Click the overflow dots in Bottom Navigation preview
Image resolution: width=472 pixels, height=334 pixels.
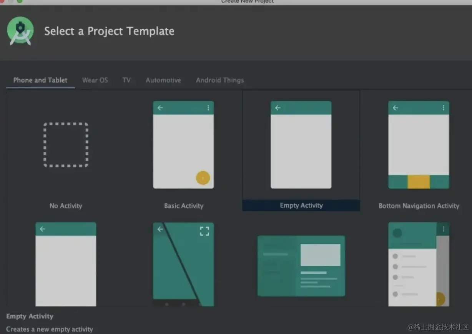(444, 108)
